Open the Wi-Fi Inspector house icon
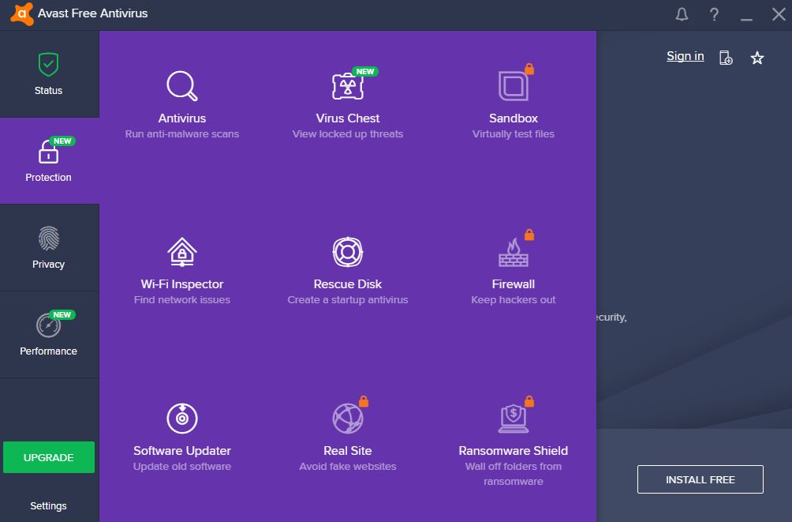Viewport: 792px width, 522px height. click(x=182, y=252)
